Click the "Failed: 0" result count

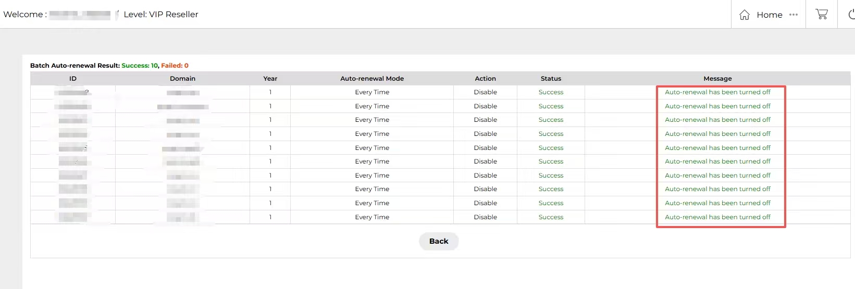coord(175,66)
